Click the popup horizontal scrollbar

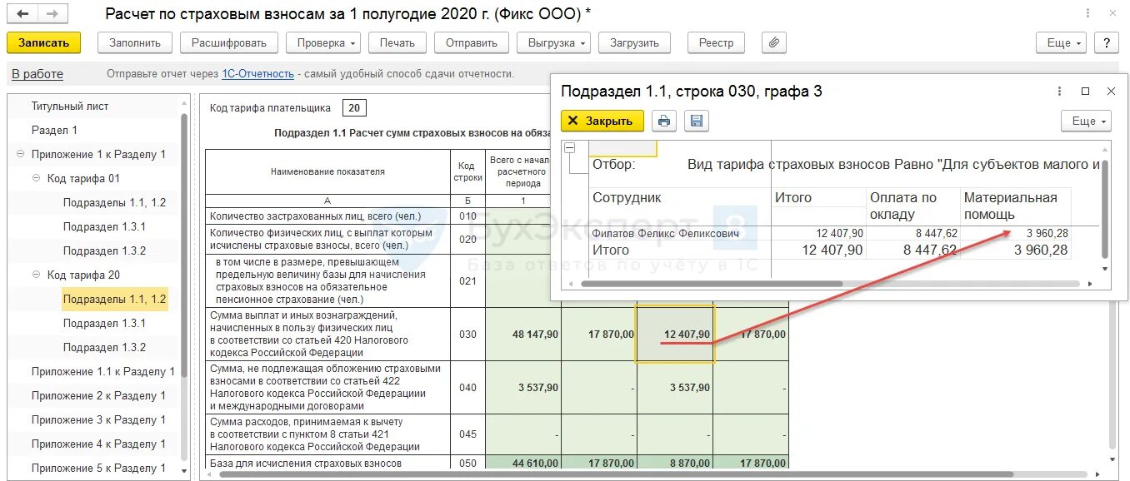(x=712, y=284)
